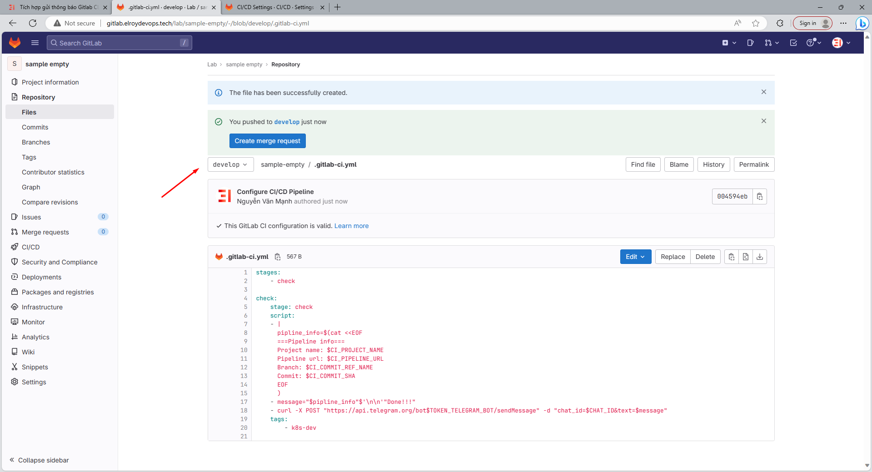Open Branches in sidebar
This screenshot has height=472, width=872.
pos(60,142)
